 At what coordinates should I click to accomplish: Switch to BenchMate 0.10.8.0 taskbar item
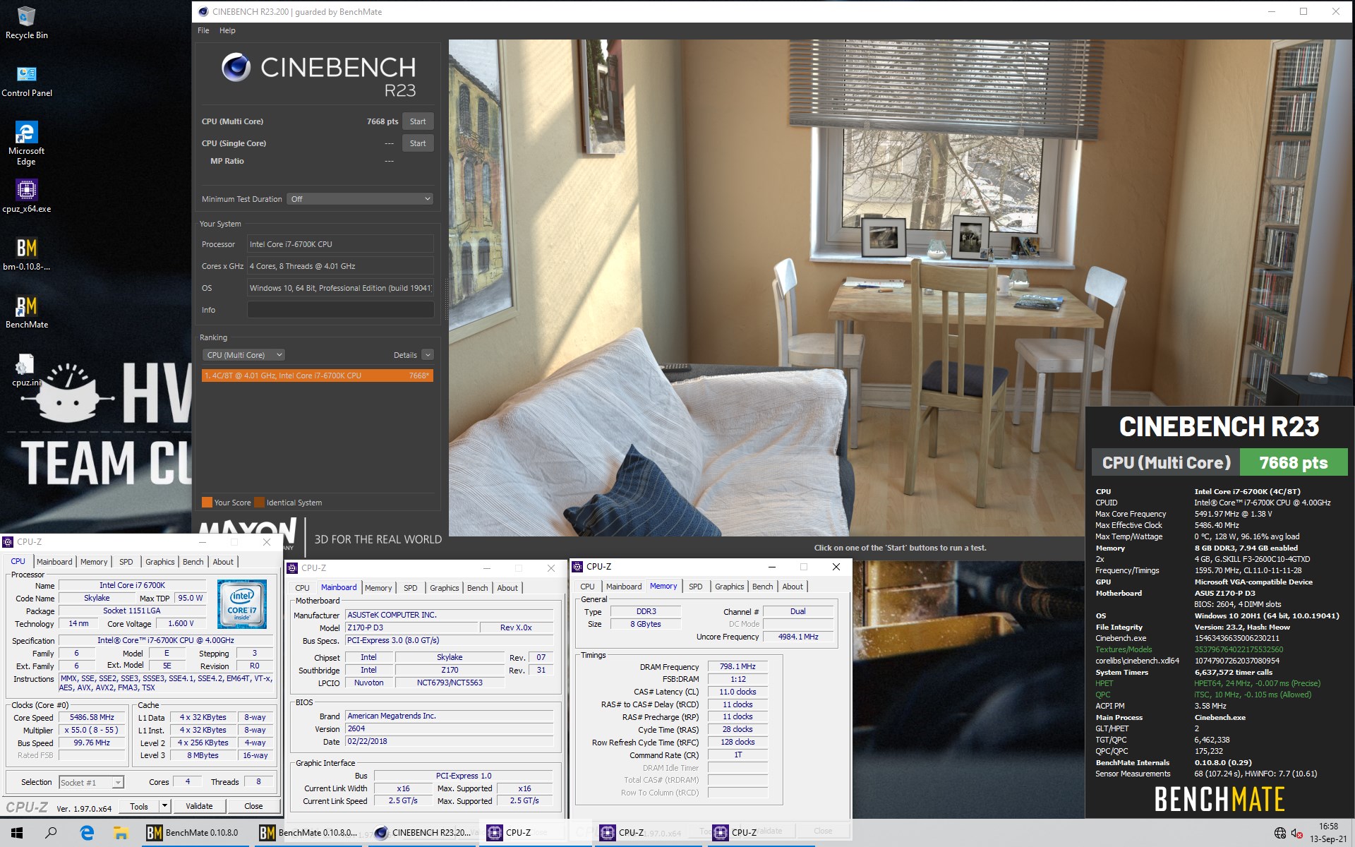click(193, 833)
